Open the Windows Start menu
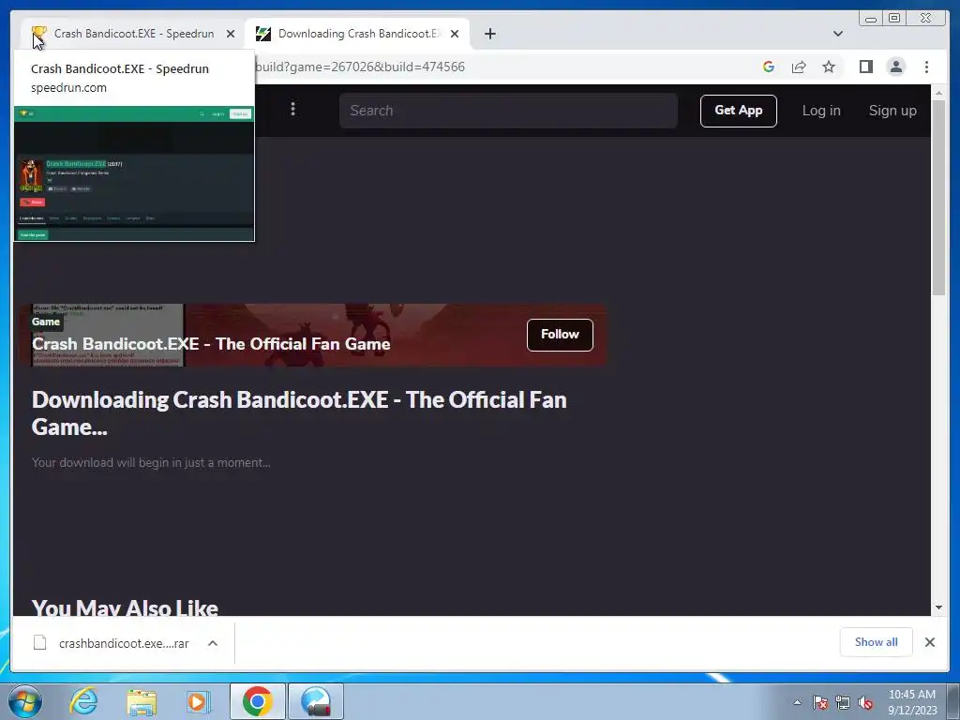Screen dimensions: 960x720 [24, 701]
